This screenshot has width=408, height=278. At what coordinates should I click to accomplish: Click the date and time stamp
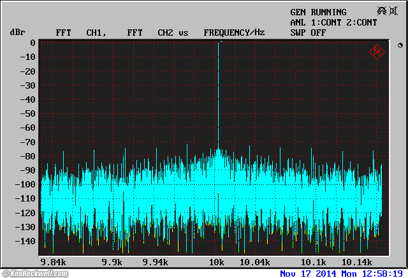[x=342, y=274]
